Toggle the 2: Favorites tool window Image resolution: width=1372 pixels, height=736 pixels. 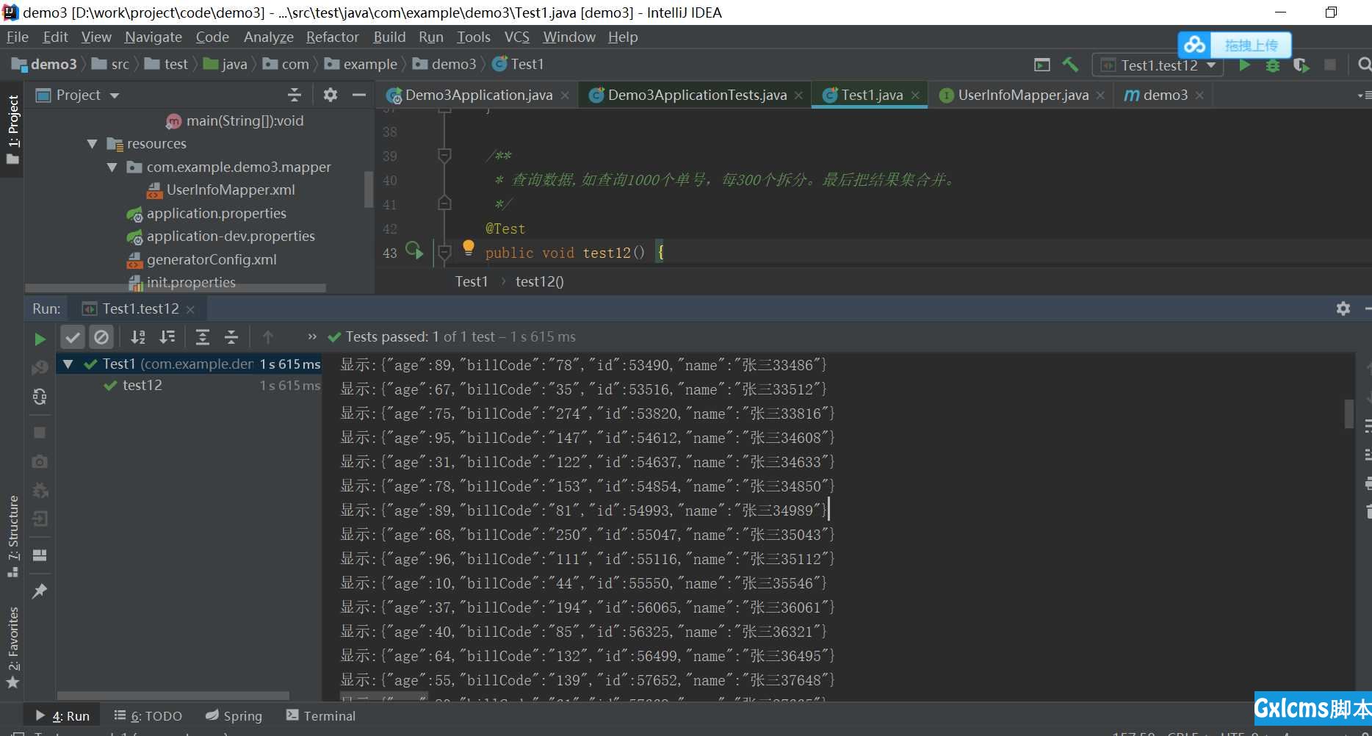coord(12,648)
